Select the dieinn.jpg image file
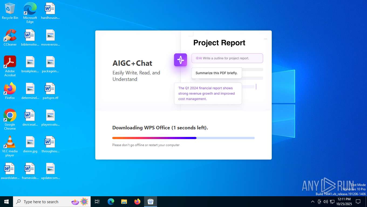Image resolution: width=367 pixels, height=207 pixels. pyautogui.click(x=30, y=145)
